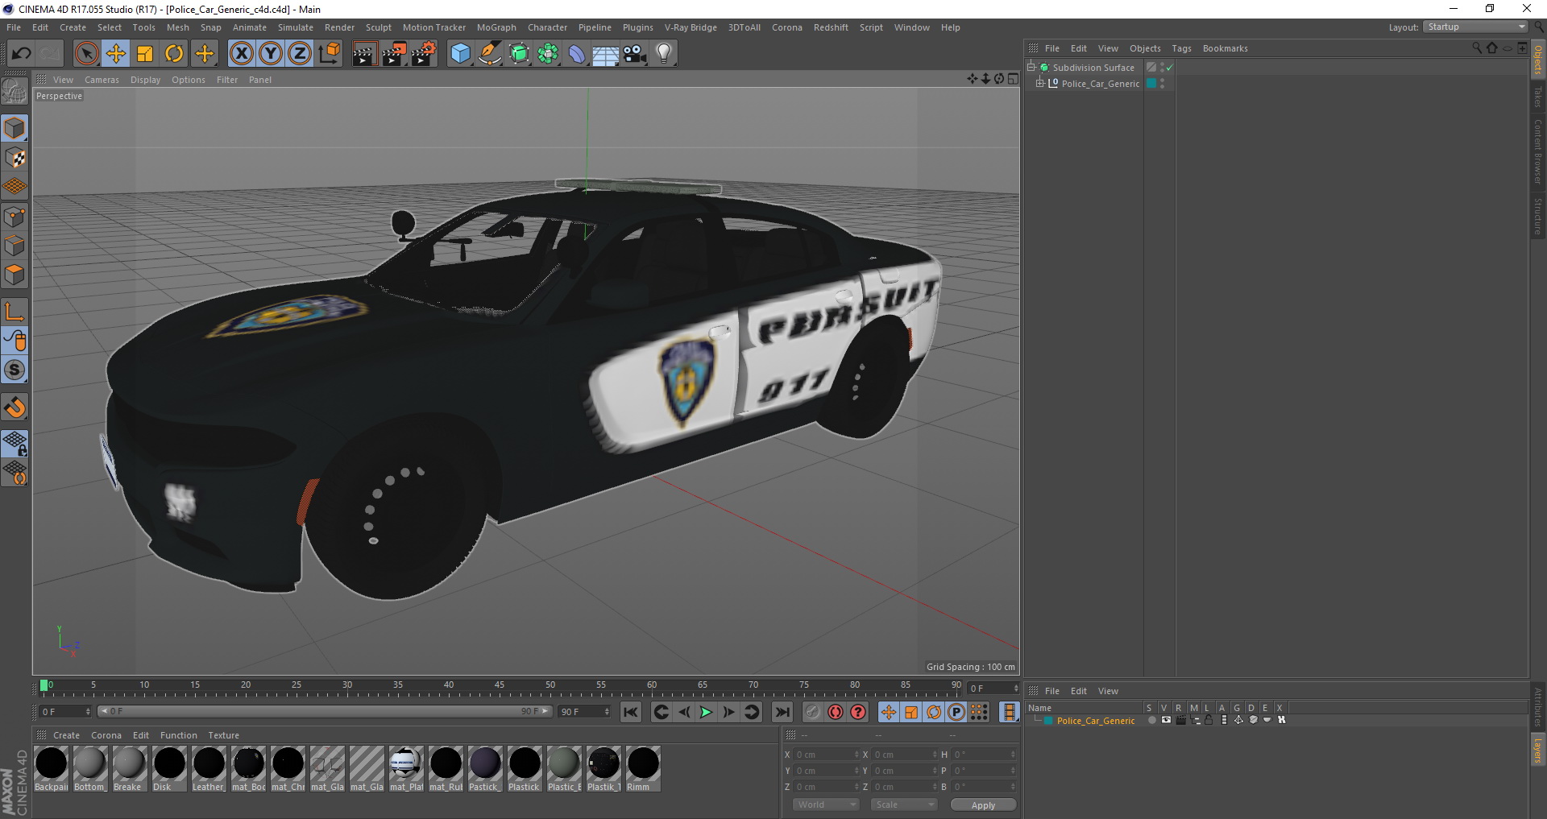Select the Breake material swatch
1547x819 pixels.
129,768
